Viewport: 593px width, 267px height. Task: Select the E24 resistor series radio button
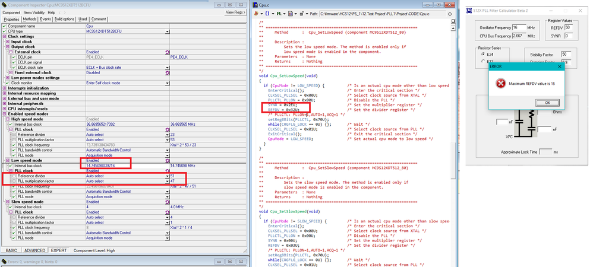[483, 55]
